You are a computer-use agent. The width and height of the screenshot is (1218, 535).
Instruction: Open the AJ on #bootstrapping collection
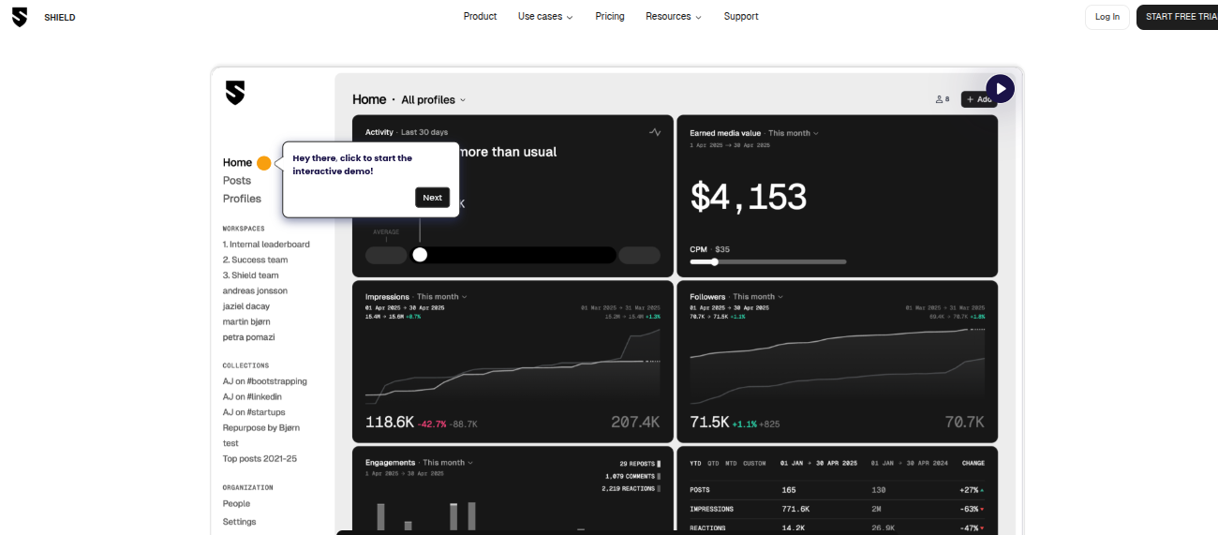tap(265, 381)
